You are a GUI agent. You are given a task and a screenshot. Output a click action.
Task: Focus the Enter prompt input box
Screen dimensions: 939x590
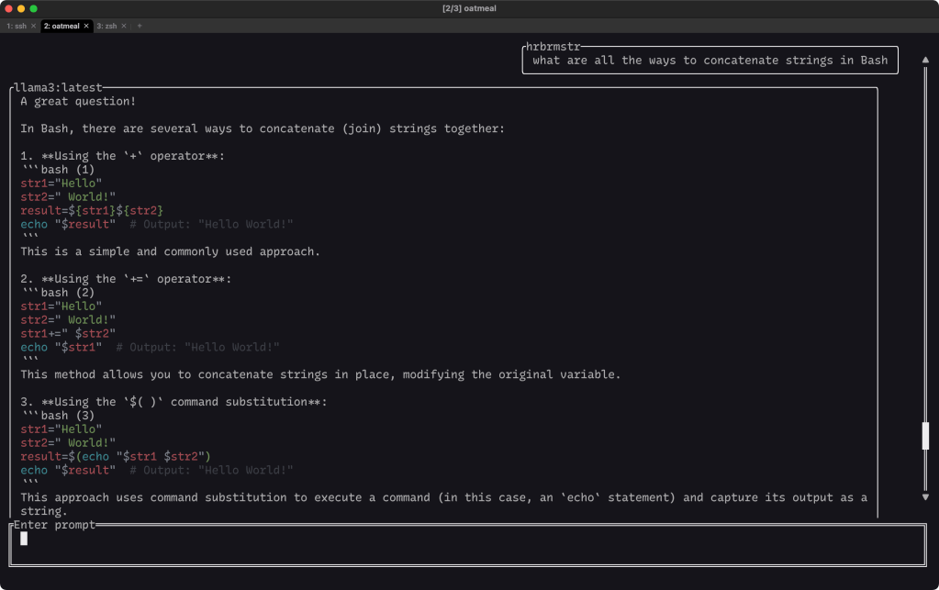point(466,546)
